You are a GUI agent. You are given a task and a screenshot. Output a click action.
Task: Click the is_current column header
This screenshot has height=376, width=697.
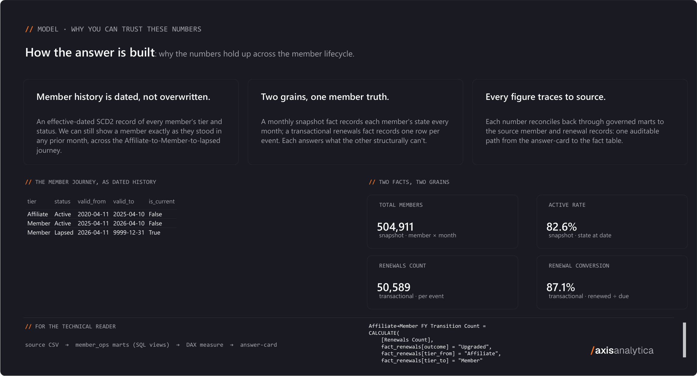click(162, 202)
